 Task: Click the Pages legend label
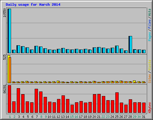tap(149, 37)
